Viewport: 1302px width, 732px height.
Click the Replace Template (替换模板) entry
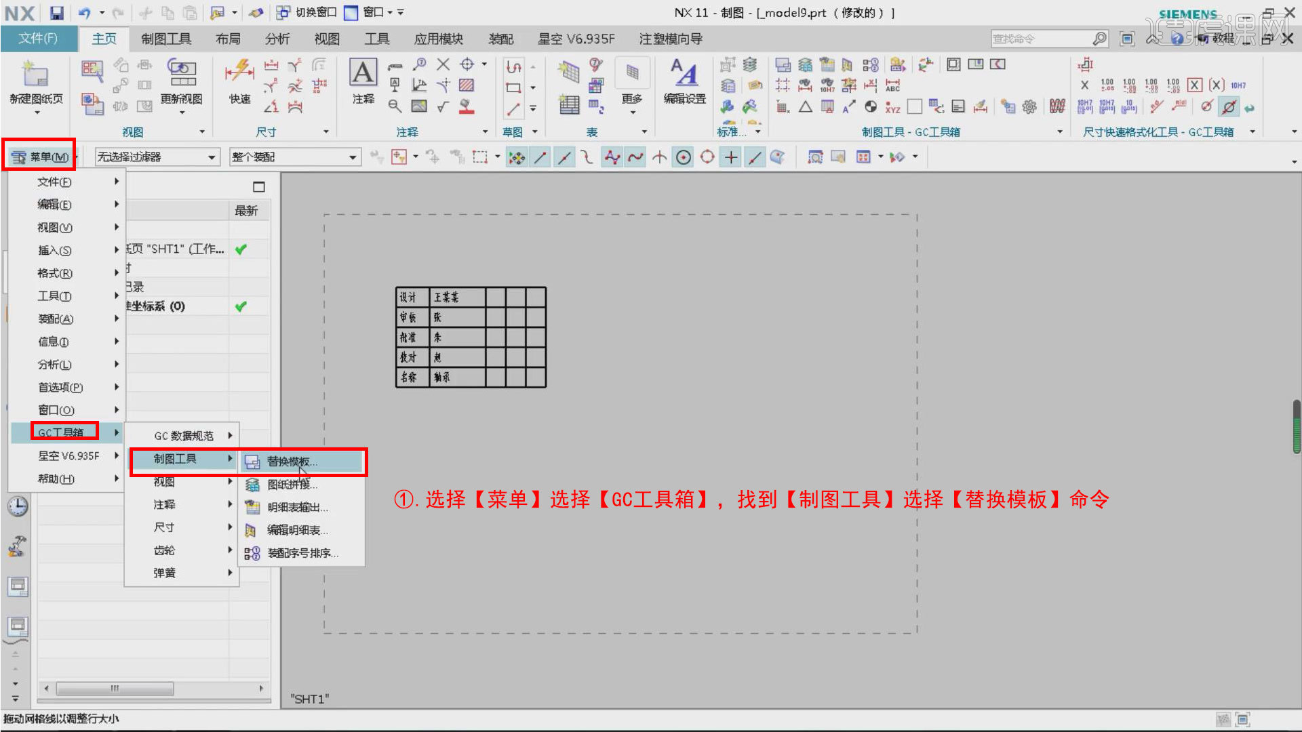pos(302,462)
